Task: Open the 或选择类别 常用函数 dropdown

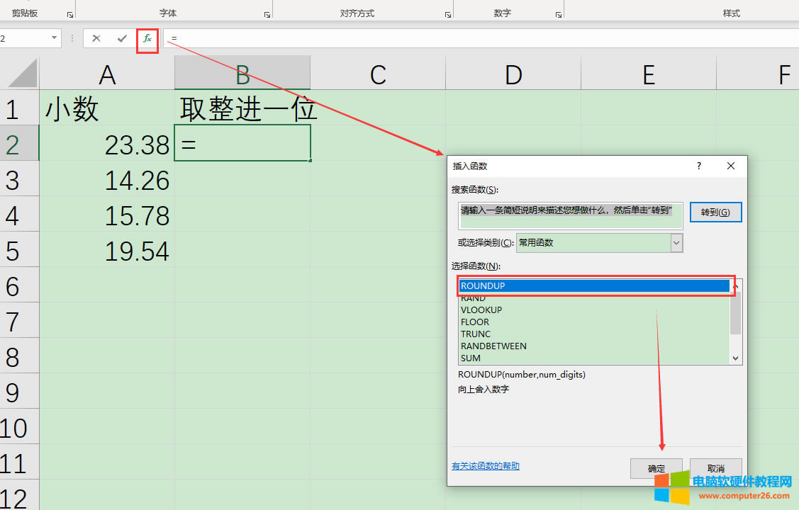Action: (676, 243)
